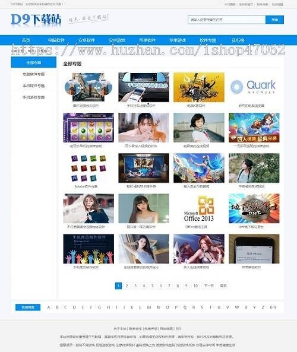Open 电脑软件 in the navigation bar
Image resolution: width=297 pixels, height=352 pixels.
click(x=56, y=40)
